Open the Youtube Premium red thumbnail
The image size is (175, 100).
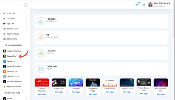[x=42, y=82]
